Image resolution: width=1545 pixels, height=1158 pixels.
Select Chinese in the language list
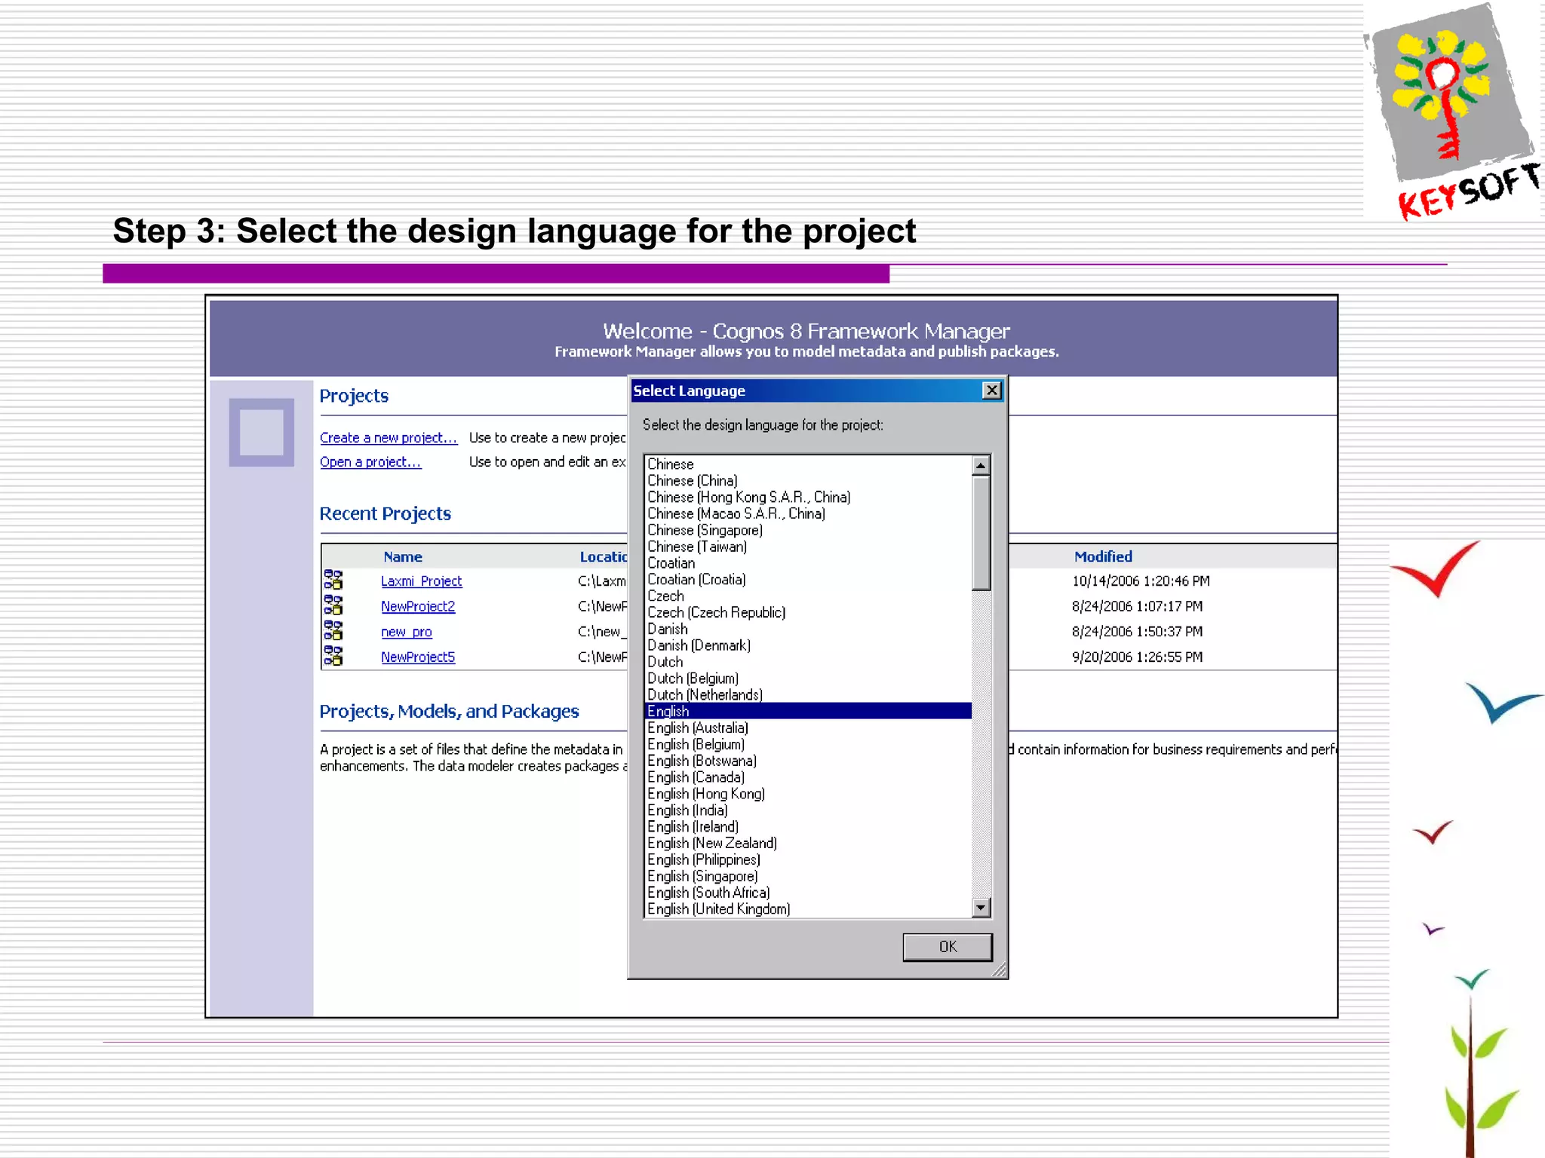click(809, 464)
